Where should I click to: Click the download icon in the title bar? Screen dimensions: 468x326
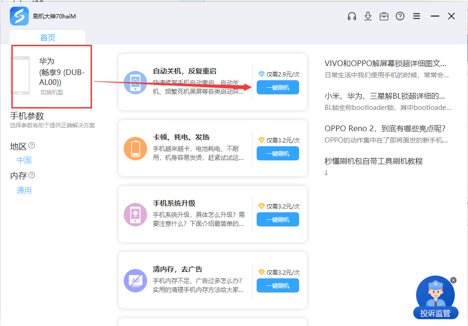click(x=368, y=16)
